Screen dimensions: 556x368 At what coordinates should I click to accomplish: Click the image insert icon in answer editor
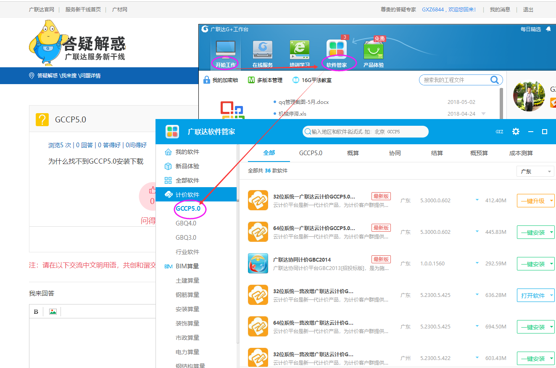pos(53,312)
